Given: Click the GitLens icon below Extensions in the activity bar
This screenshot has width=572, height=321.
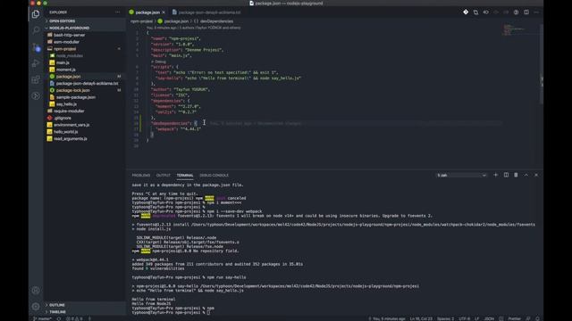Looking at the screenshot, I should pyautogui.click(x=36, y=95).
